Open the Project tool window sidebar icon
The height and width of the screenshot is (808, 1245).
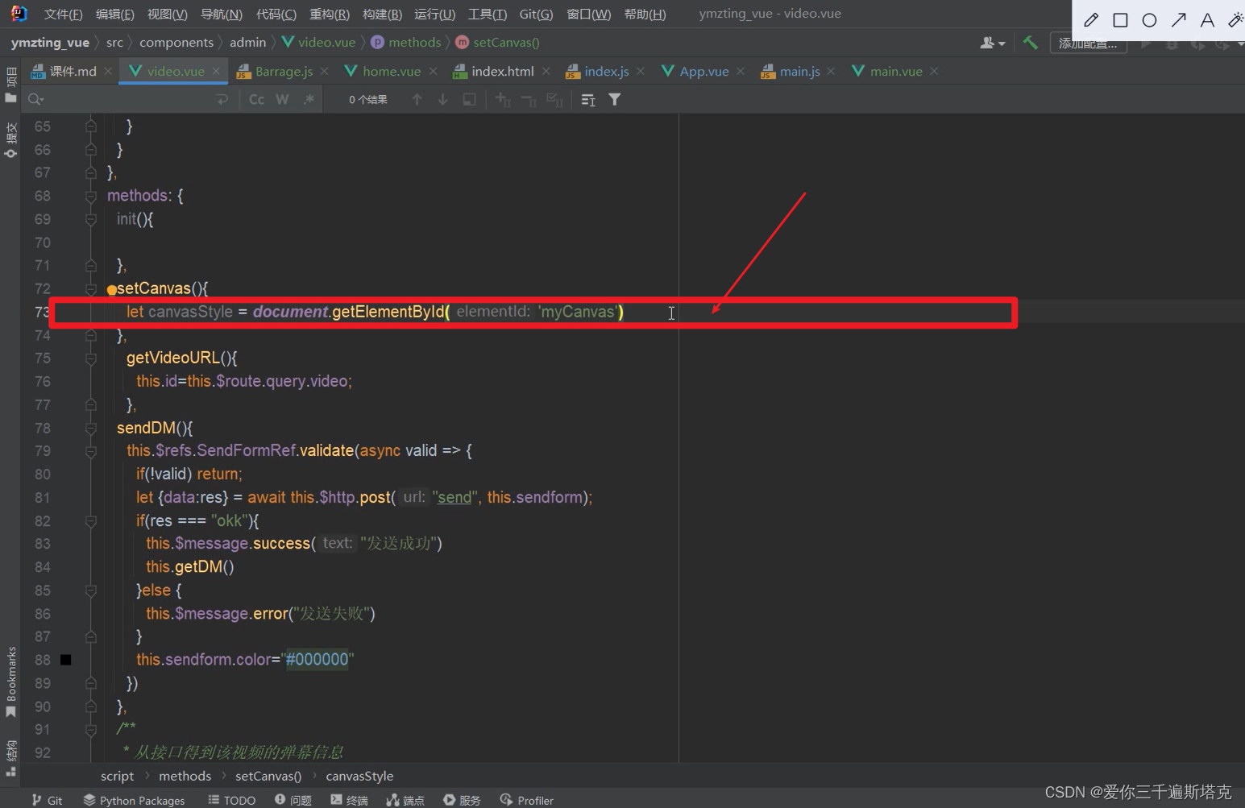pos(10,85)
